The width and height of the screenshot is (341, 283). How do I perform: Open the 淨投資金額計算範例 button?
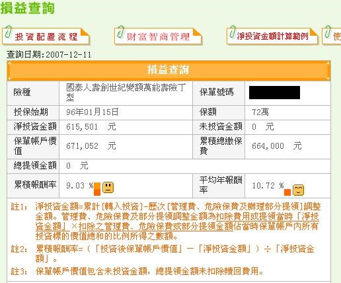point(272,36)
